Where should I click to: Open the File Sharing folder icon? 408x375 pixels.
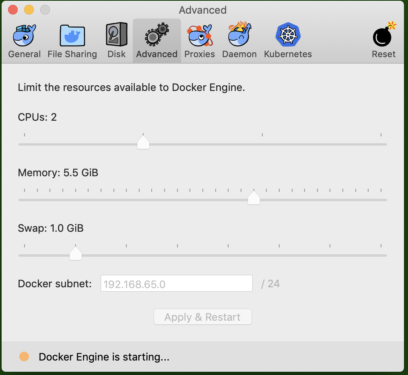pyautogui.click(x=72, y=36)
